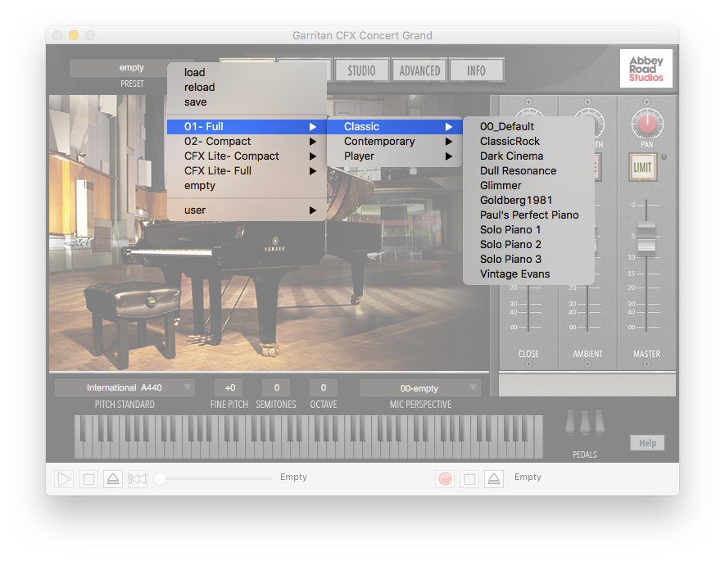
Task: Select the Dull Resonance preset
Action: point(528,171)
